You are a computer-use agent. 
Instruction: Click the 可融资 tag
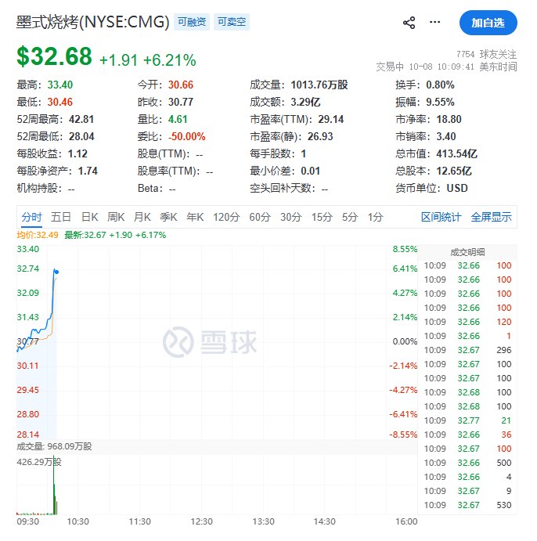coord(192,22)
